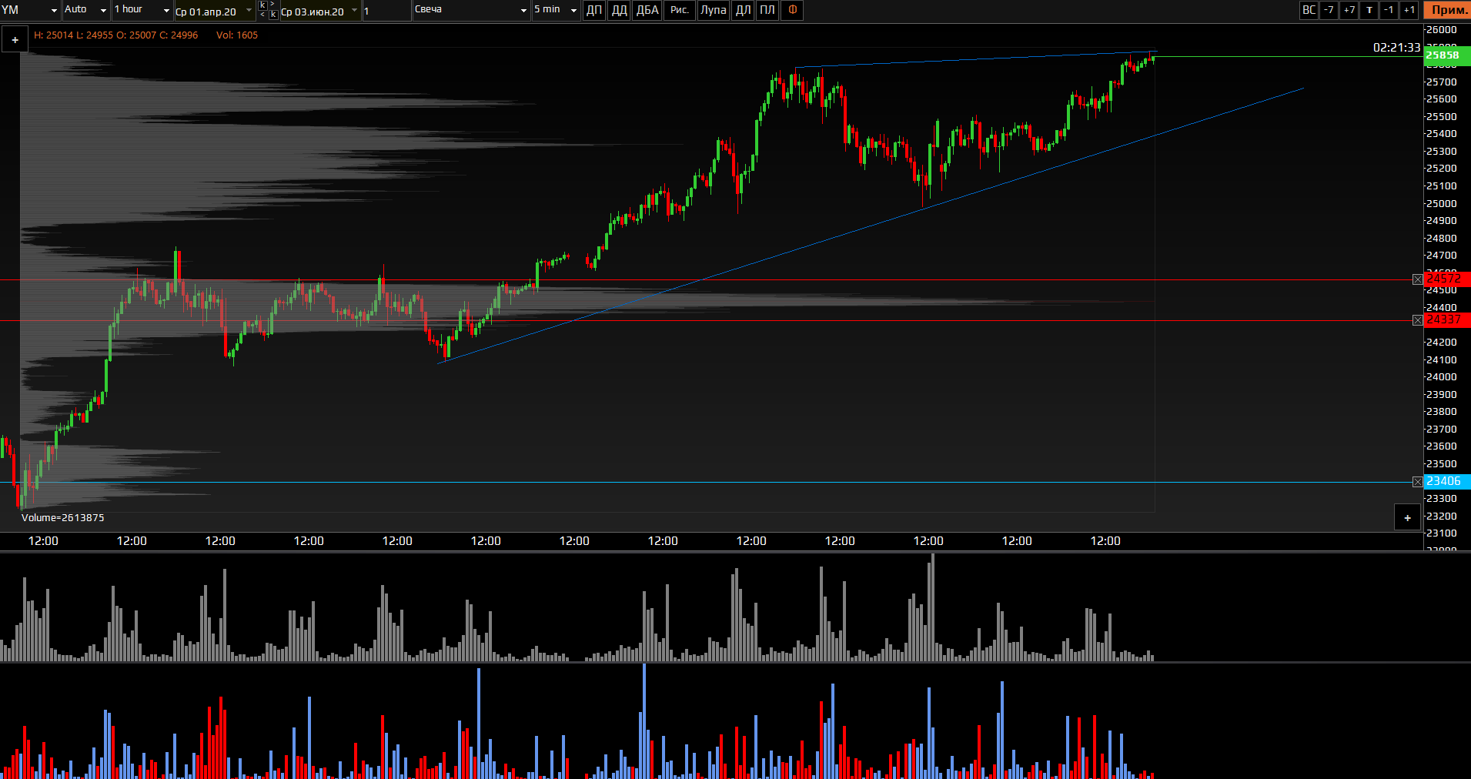This screenshot has width=1471, height=779.
Task: Open the Рис. drawing menu
Action: (680, 10)
